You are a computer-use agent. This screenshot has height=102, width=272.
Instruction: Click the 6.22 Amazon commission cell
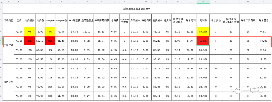point(87,41)
